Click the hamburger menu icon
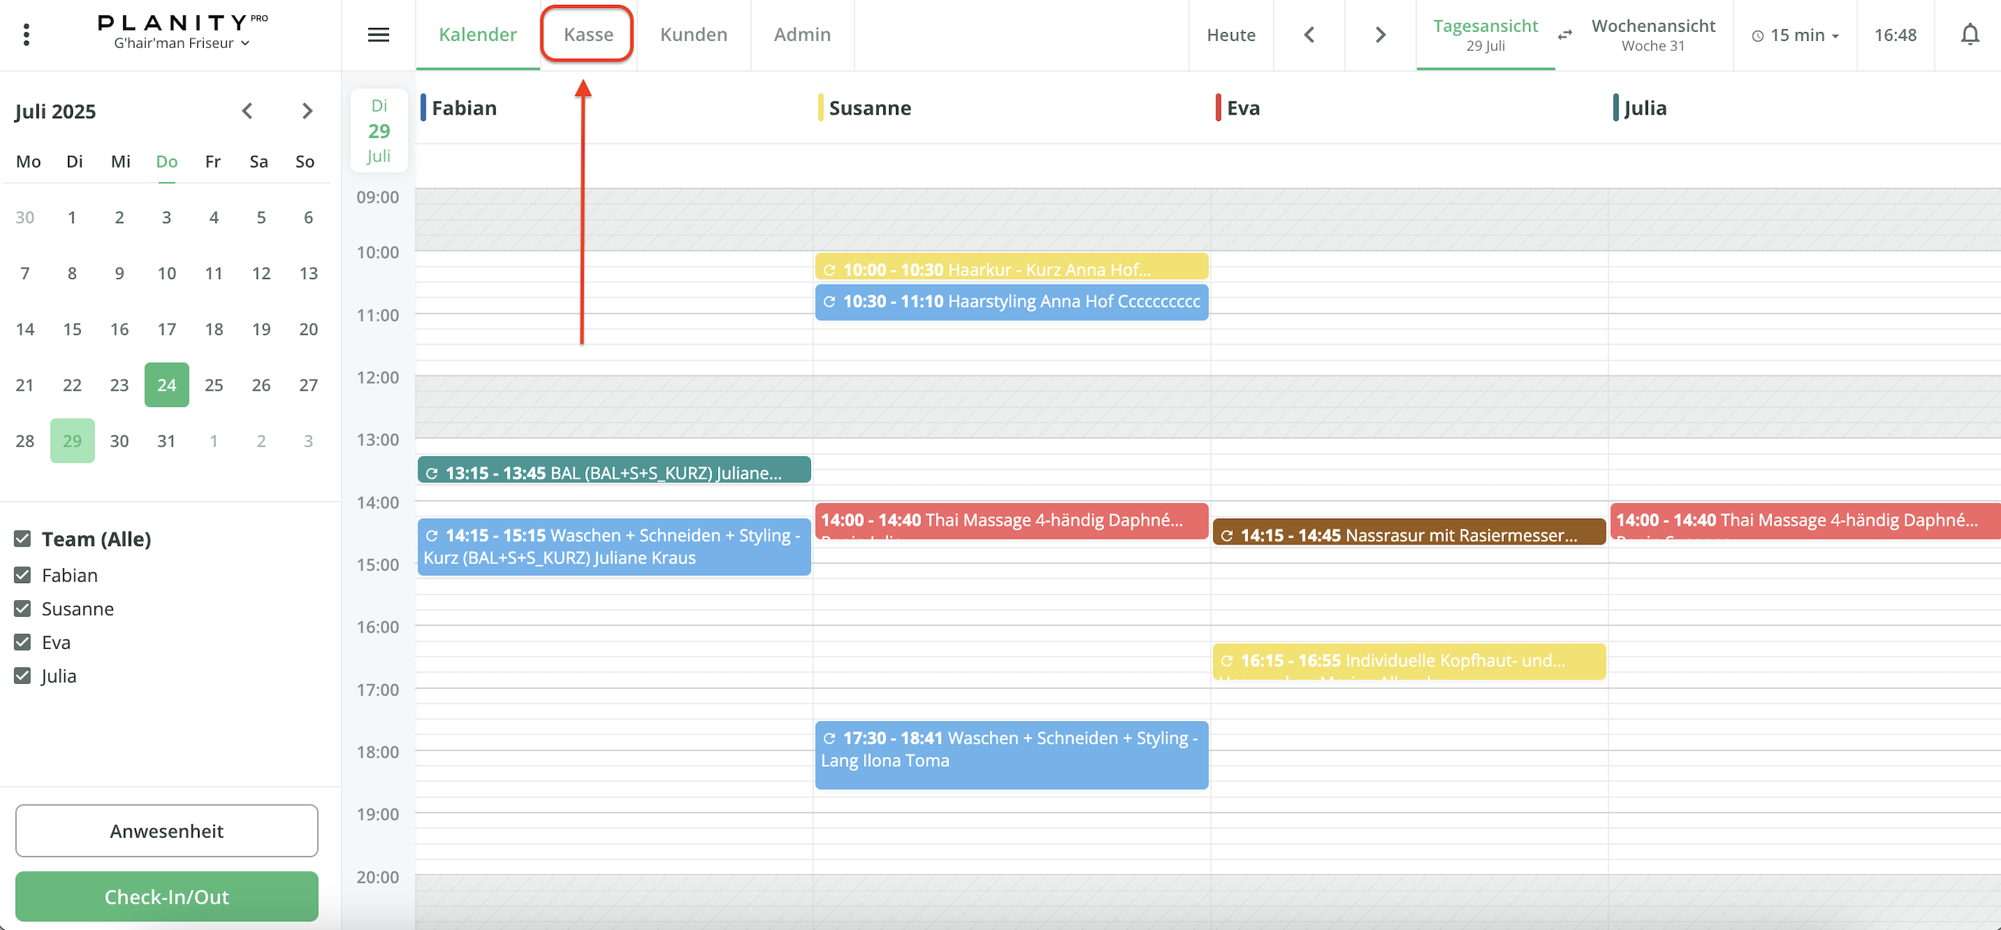Viewport: 2001px width, 930px height. (x=378, y=35)
